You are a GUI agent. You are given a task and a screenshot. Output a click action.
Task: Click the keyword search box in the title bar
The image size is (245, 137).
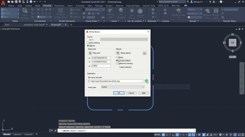coord(172,2)
